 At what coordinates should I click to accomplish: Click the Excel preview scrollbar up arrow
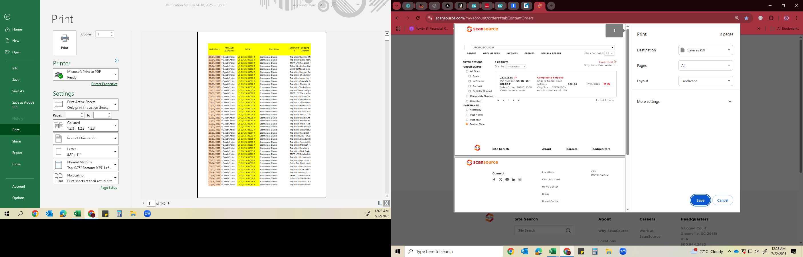[x=387, y=33]
